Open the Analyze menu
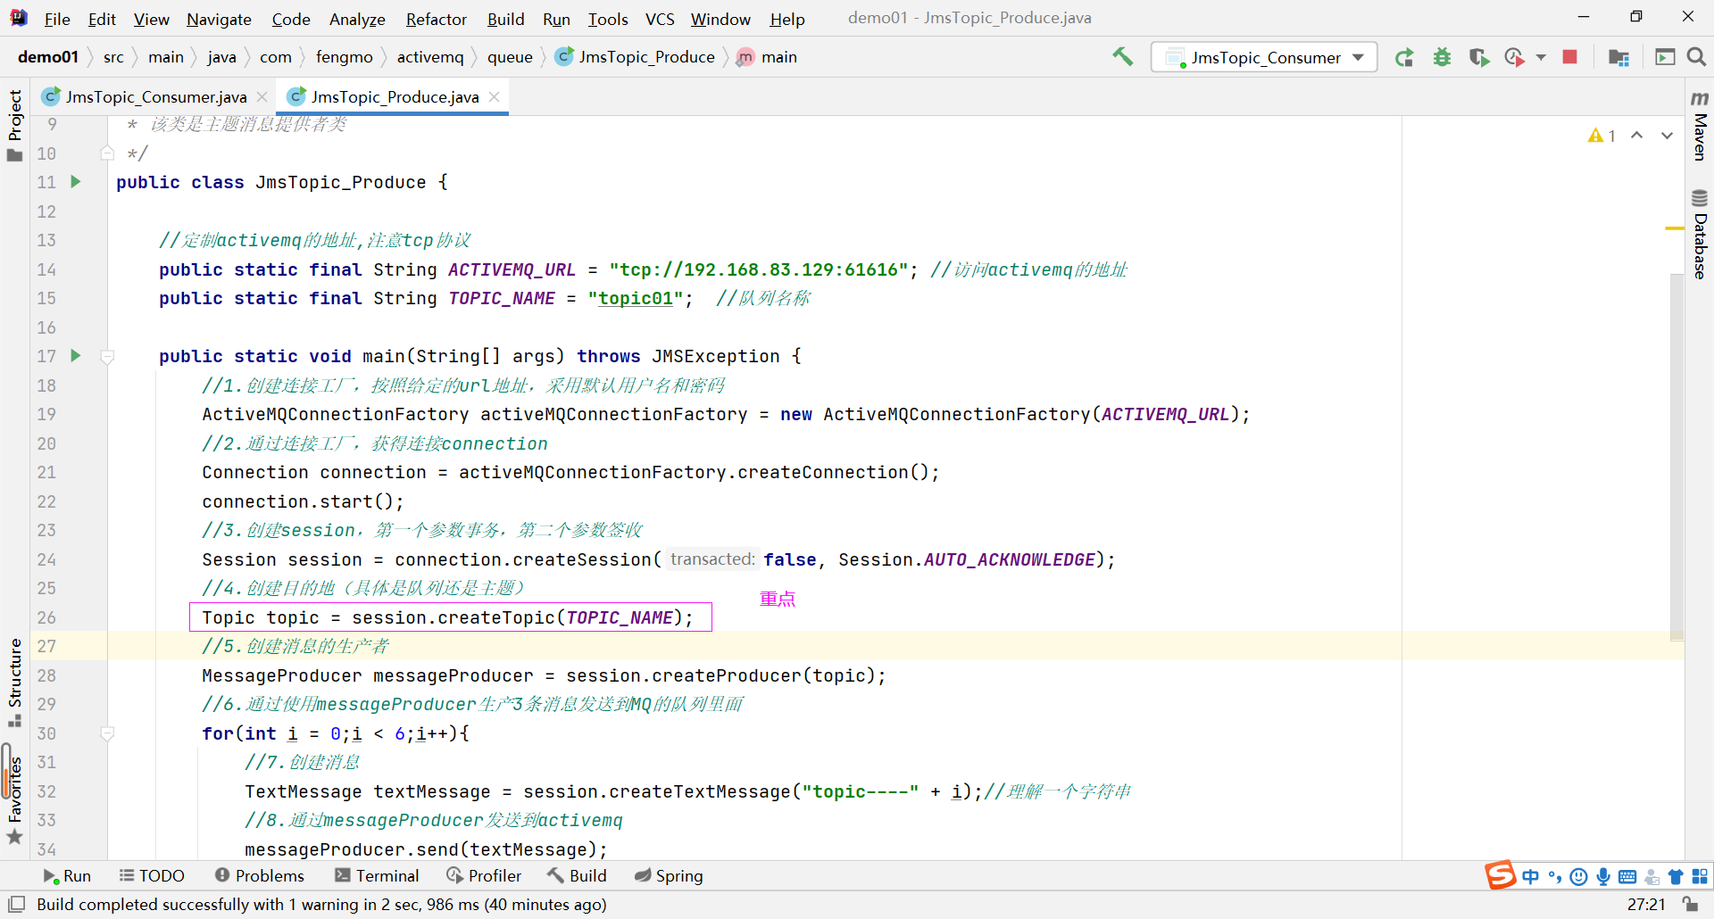The width and height of the screenshot is (1714, 919). [x=357, y=19]
